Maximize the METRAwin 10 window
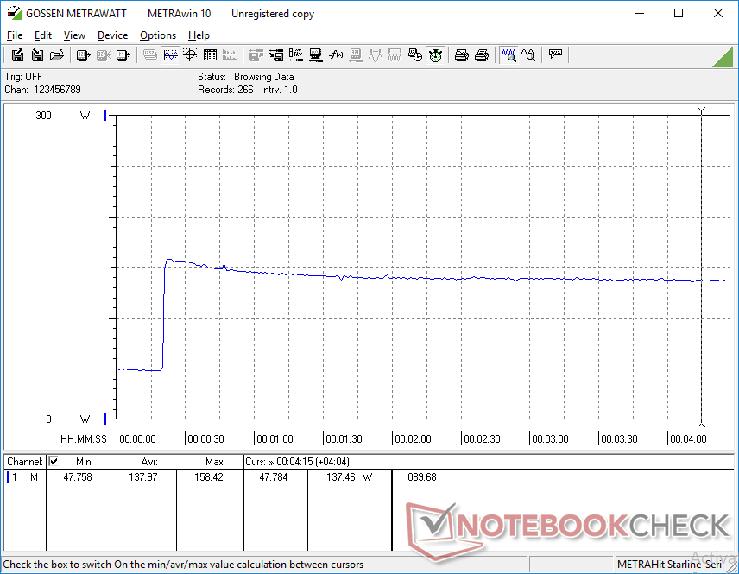This screenshot has height=574, width=739. pyautogui.click(x=679, y=13)
